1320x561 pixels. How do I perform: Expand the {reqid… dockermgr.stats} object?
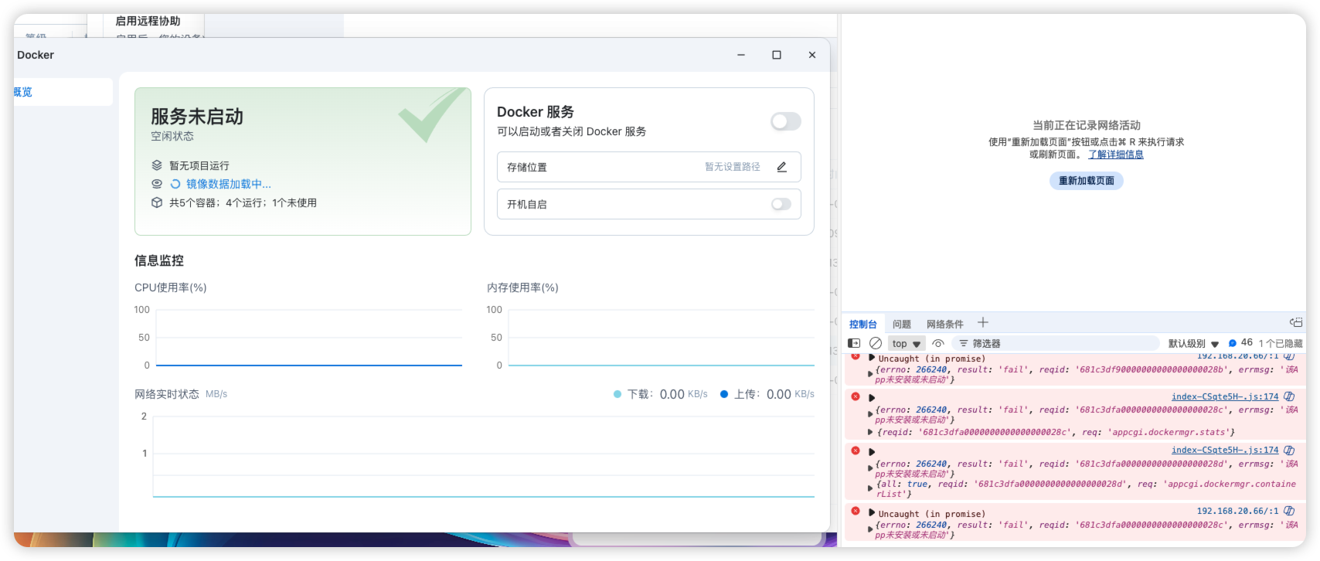tap(870, 432)
